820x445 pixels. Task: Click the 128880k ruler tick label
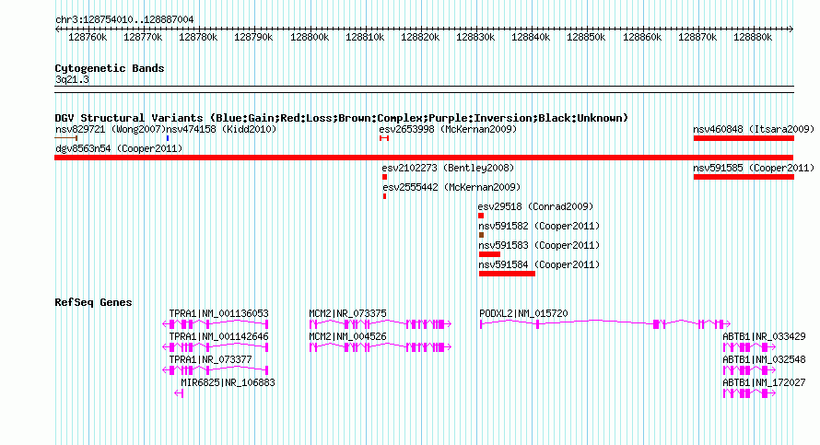click(x=753, y=37)
